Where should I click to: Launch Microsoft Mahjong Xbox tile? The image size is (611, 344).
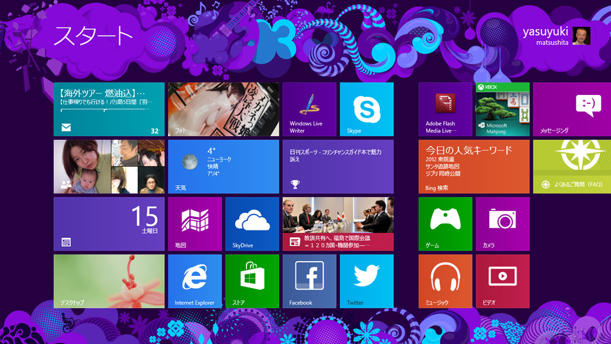pos(502,109)
